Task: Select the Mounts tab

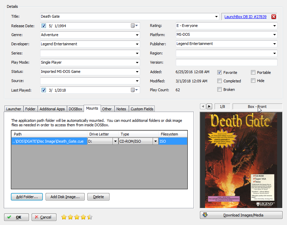Action: coord(92,108)
